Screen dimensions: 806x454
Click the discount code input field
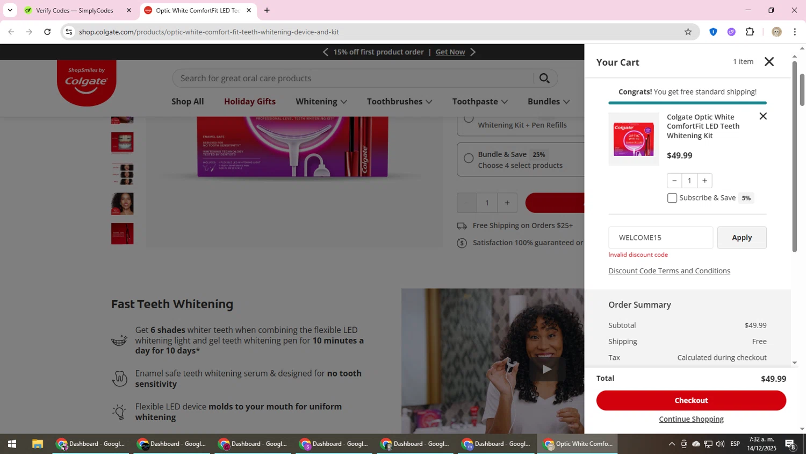(x=660, y=238)
